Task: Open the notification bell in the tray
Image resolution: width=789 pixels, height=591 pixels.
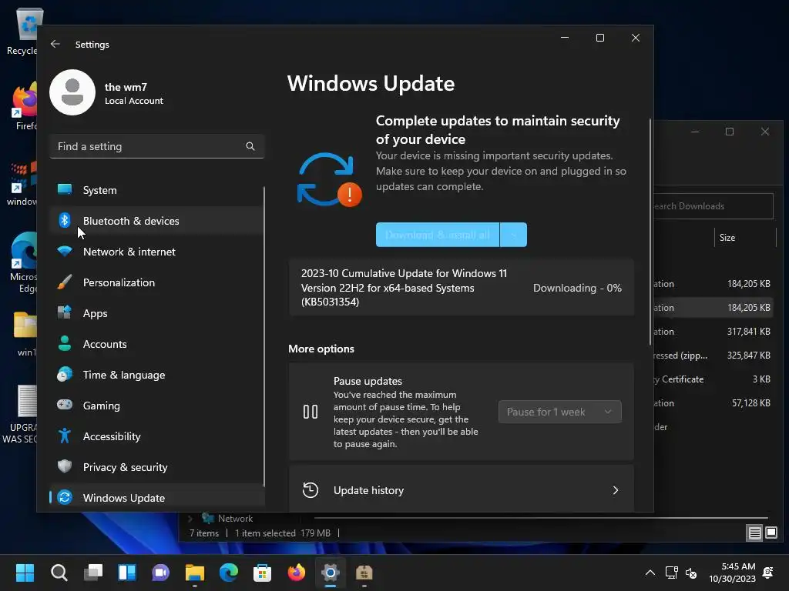Action: click(x=768, y=573)
